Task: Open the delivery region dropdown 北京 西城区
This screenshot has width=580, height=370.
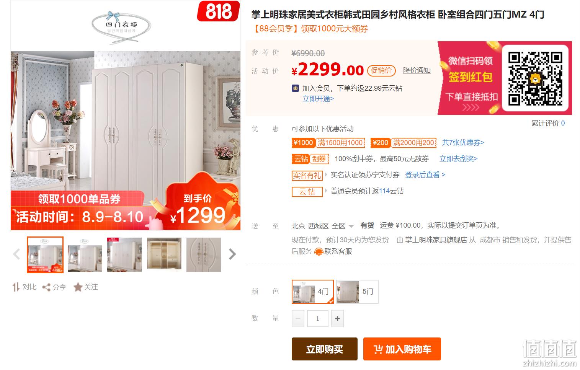Action: pos(322,226)
